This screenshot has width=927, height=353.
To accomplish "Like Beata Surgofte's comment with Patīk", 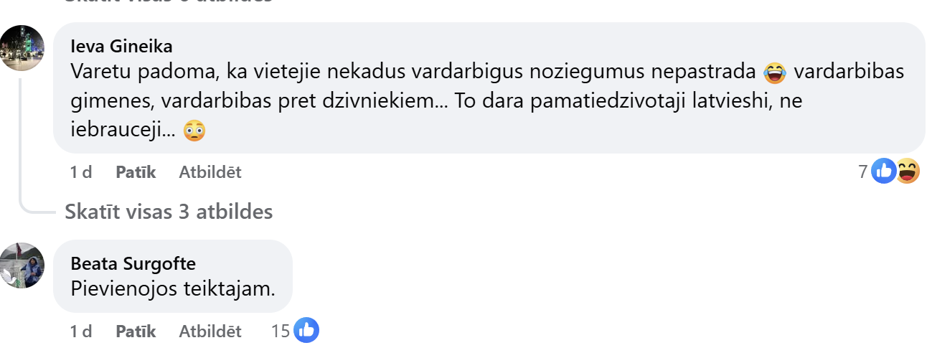I will pyautogui.click(x=136, y=331).
